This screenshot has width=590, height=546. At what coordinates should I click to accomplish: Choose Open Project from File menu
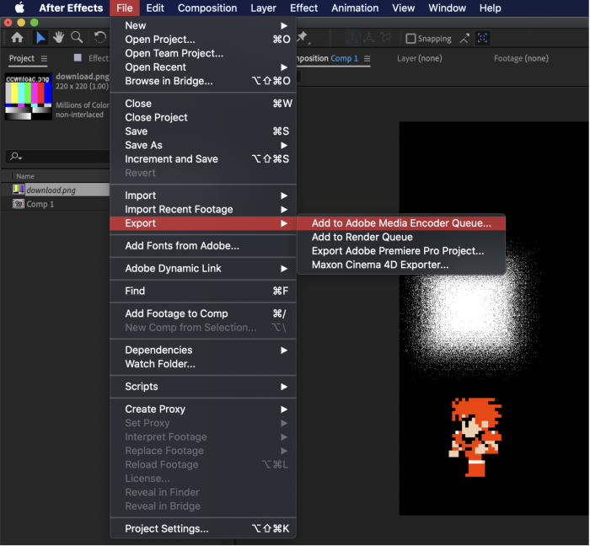point(203,40)
